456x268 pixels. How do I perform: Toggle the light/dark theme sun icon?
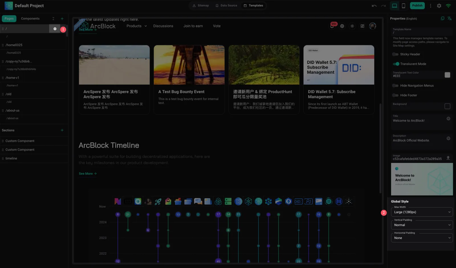[352, 26]
